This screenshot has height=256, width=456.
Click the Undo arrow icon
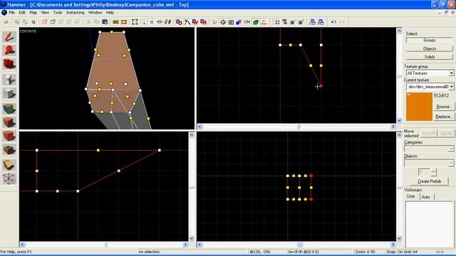click(334, 22)
